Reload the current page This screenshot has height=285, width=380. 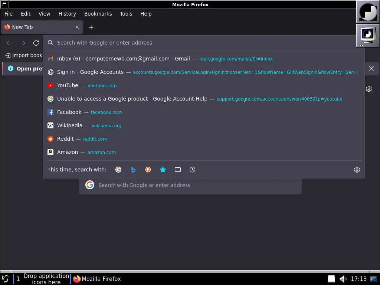tap(36, 43)
